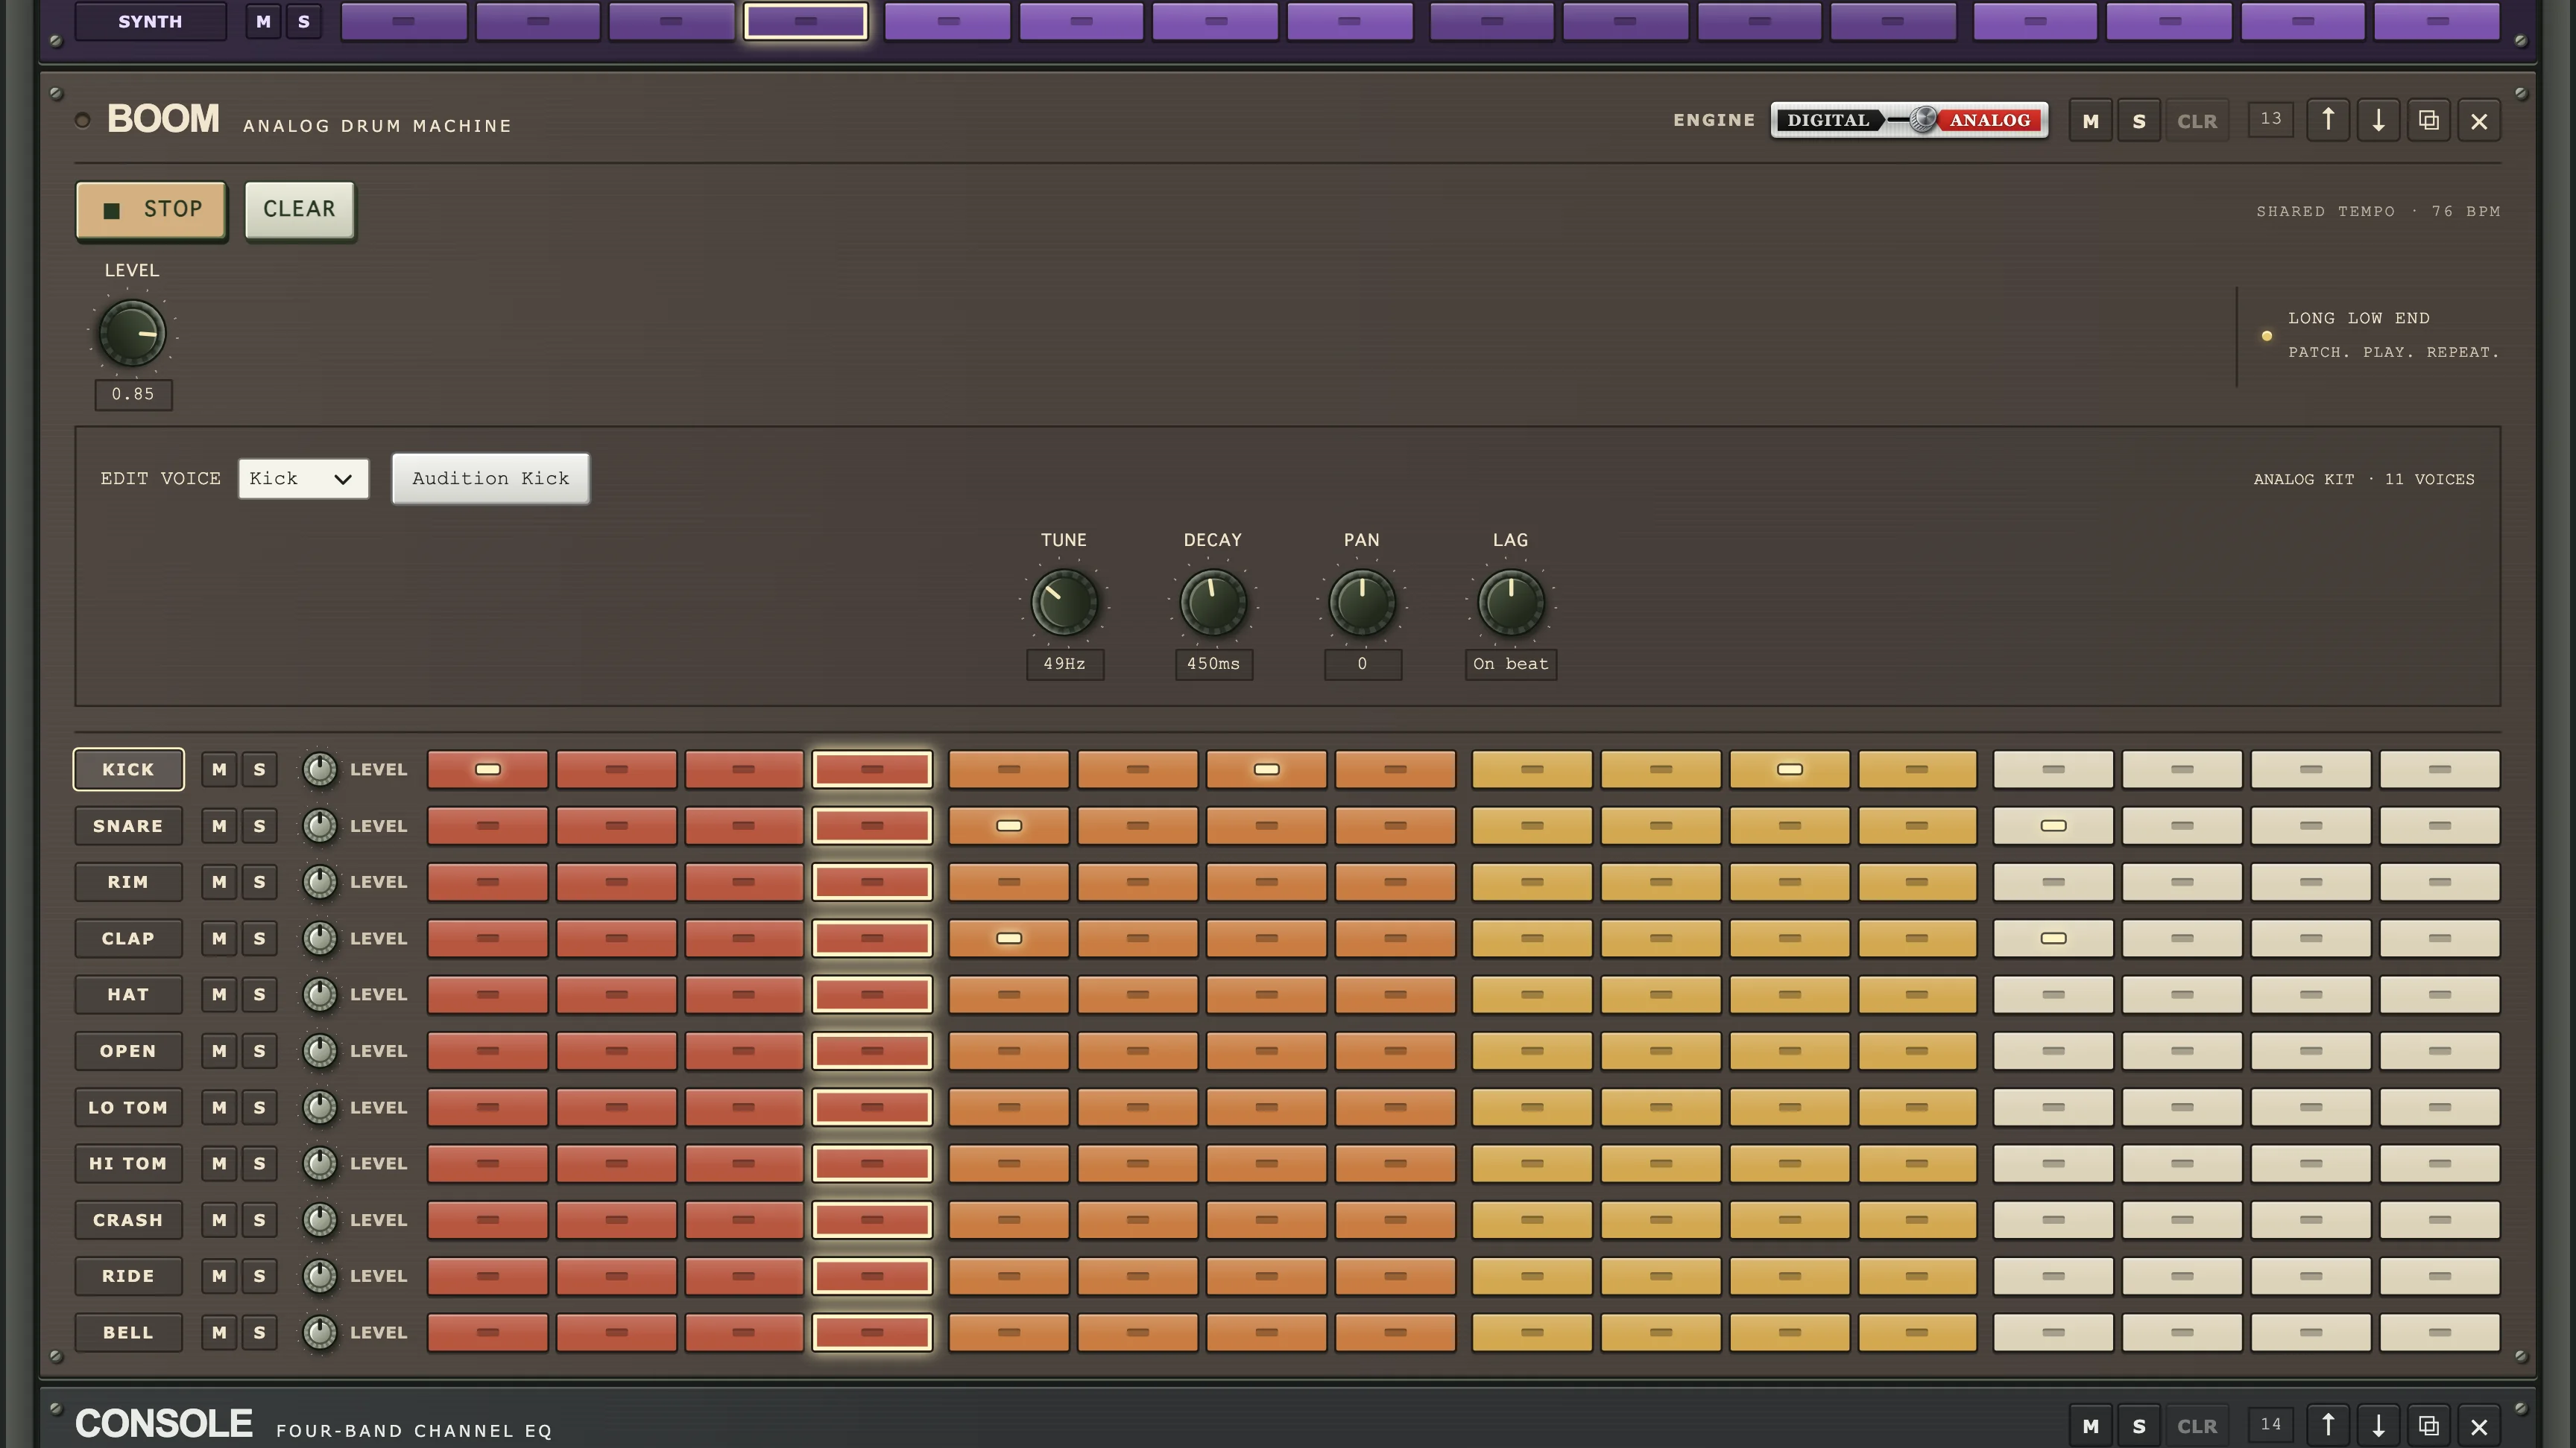Open the Edit Voice dropdown
This screenshot has width=2576, height=1448.
click(303, 479)
